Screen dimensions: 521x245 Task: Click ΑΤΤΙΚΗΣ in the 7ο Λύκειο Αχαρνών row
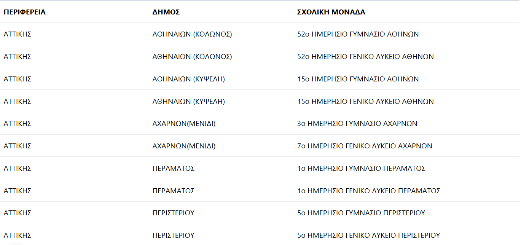[18, 146]
